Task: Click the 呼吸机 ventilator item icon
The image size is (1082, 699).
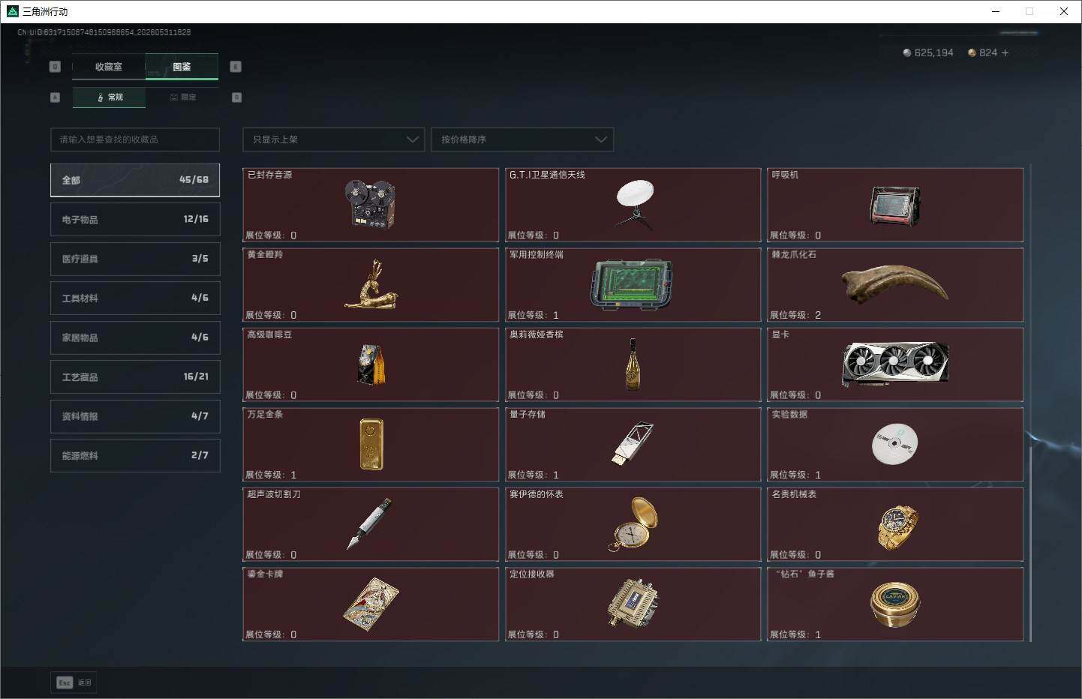Action: tap(894, 205)
